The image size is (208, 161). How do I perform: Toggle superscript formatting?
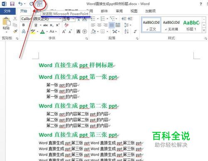(57, 25)
